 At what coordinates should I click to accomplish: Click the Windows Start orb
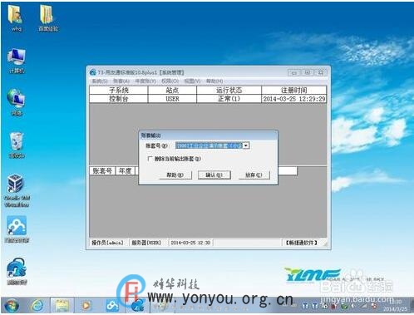11,306
